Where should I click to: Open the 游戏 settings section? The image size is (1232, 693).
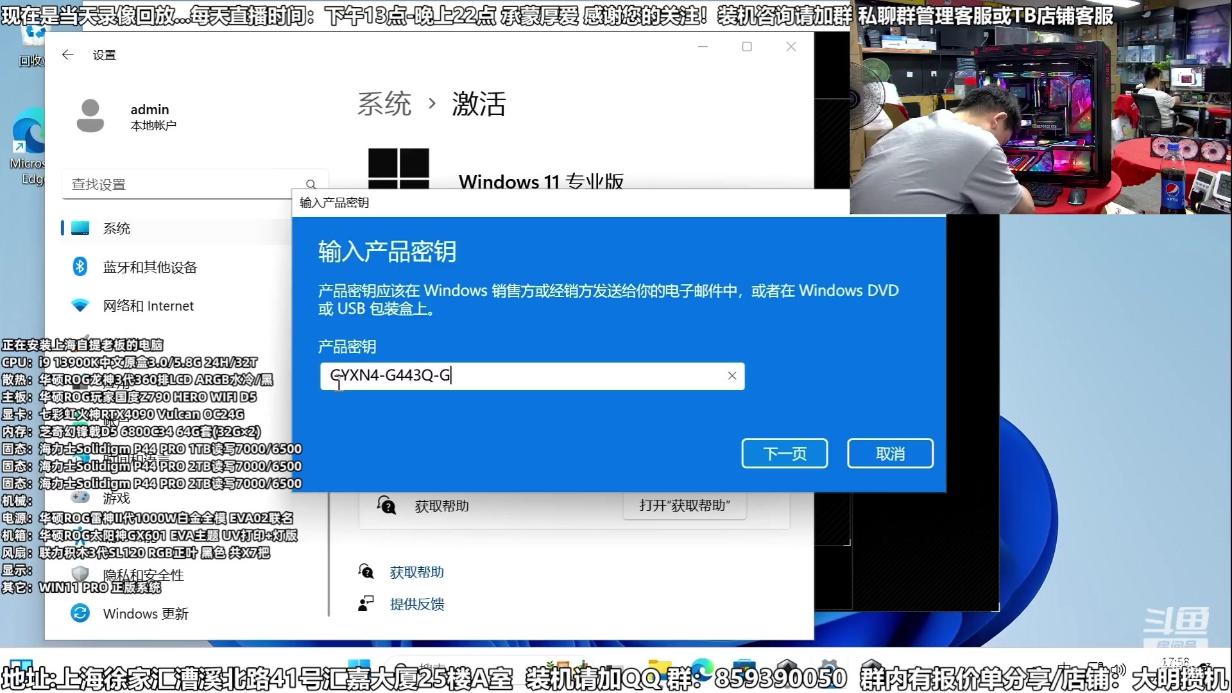tap(117, 498)
